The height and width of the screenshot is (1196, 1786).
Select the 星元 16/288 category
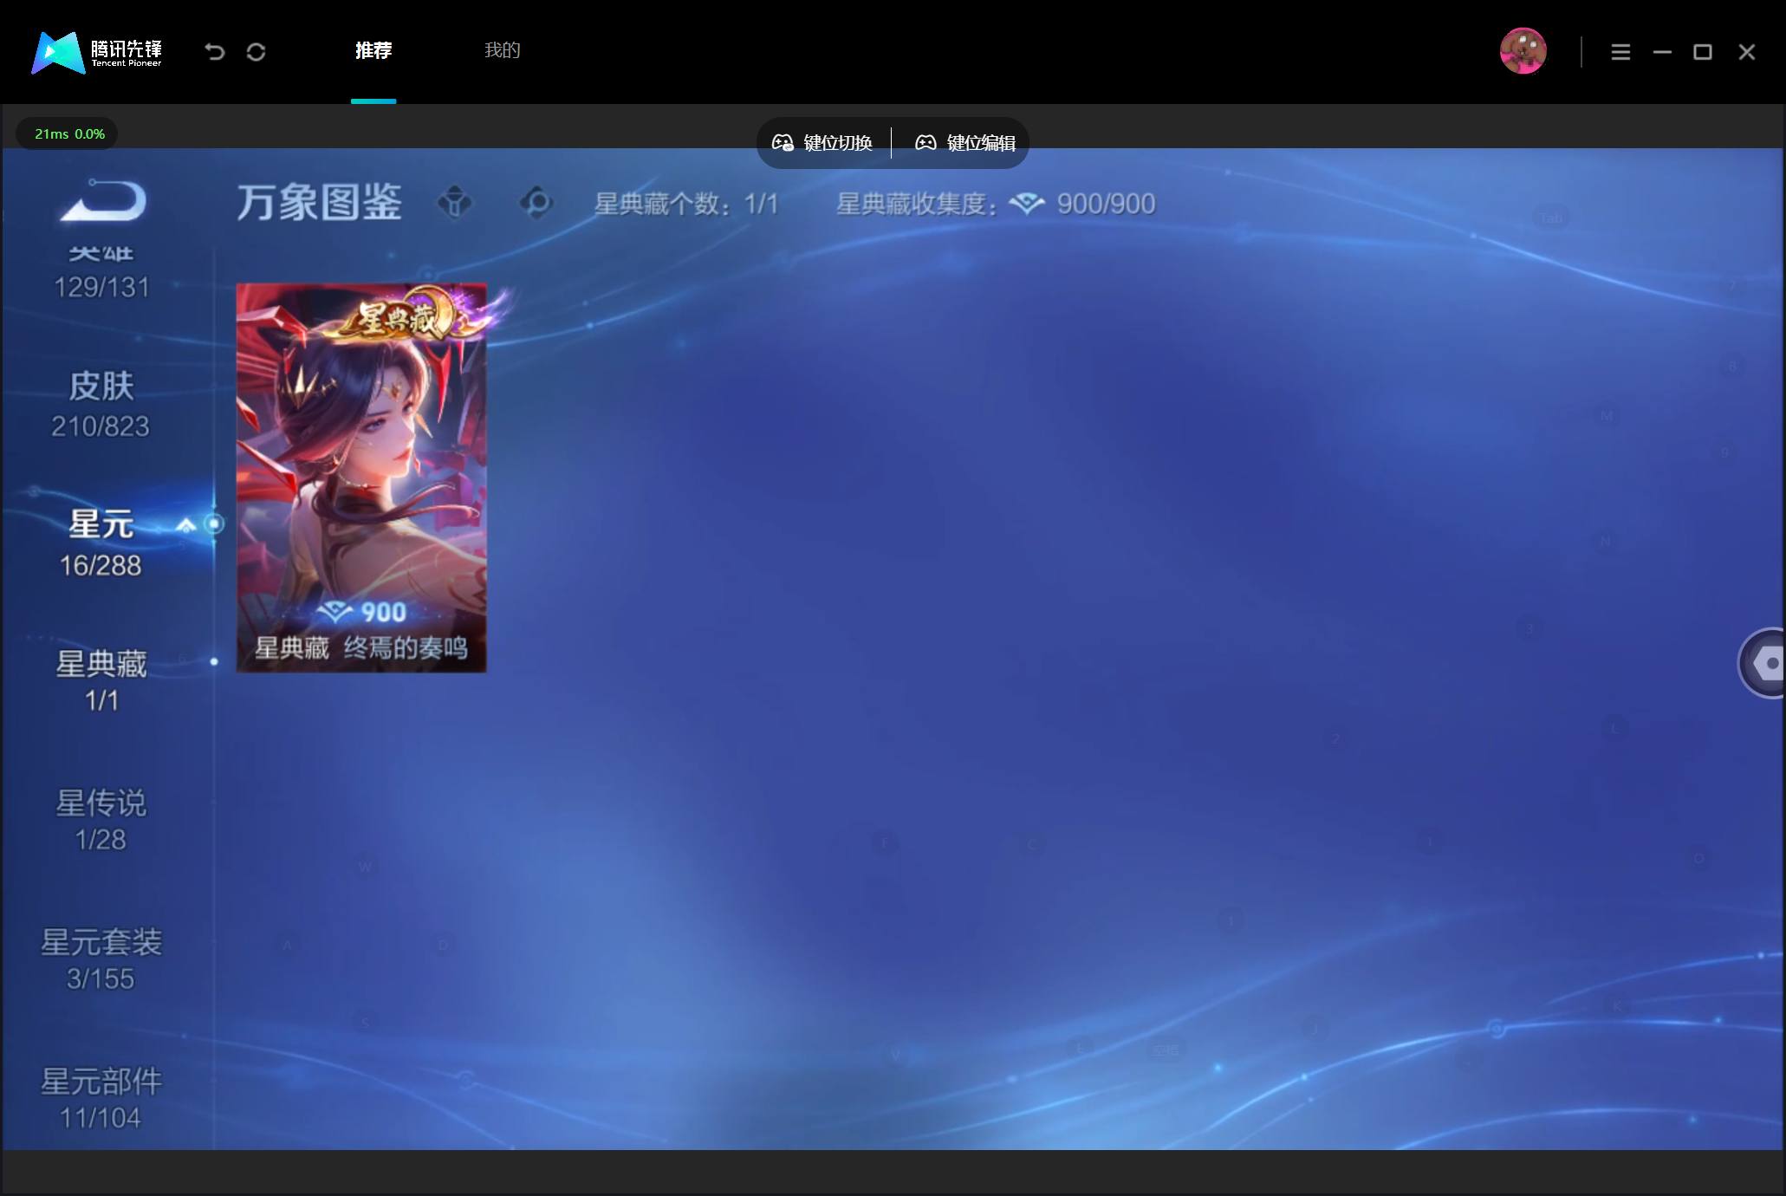coord(101,543)
